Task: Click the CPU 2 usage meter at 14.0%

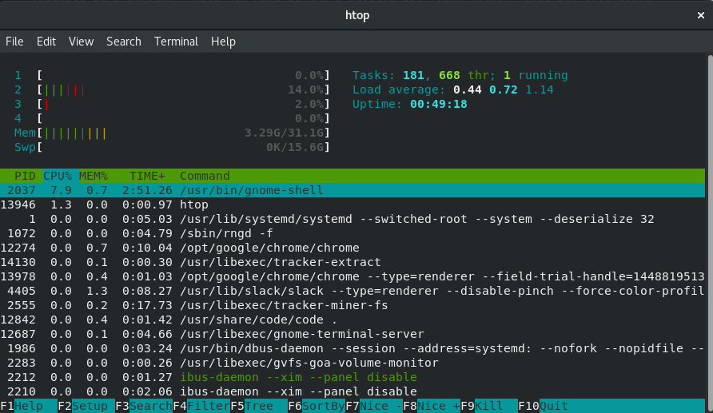Action: (x=172, y=89)
